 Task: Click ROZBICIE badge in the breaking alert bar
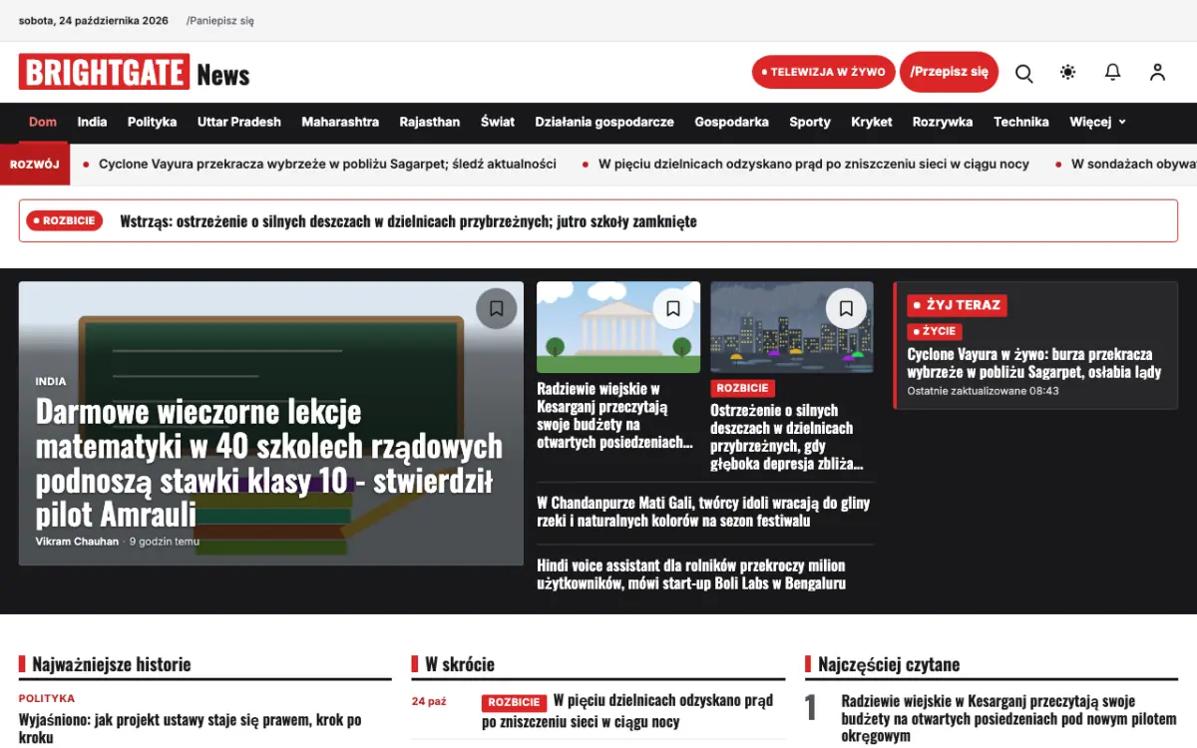tap(65, 220)
